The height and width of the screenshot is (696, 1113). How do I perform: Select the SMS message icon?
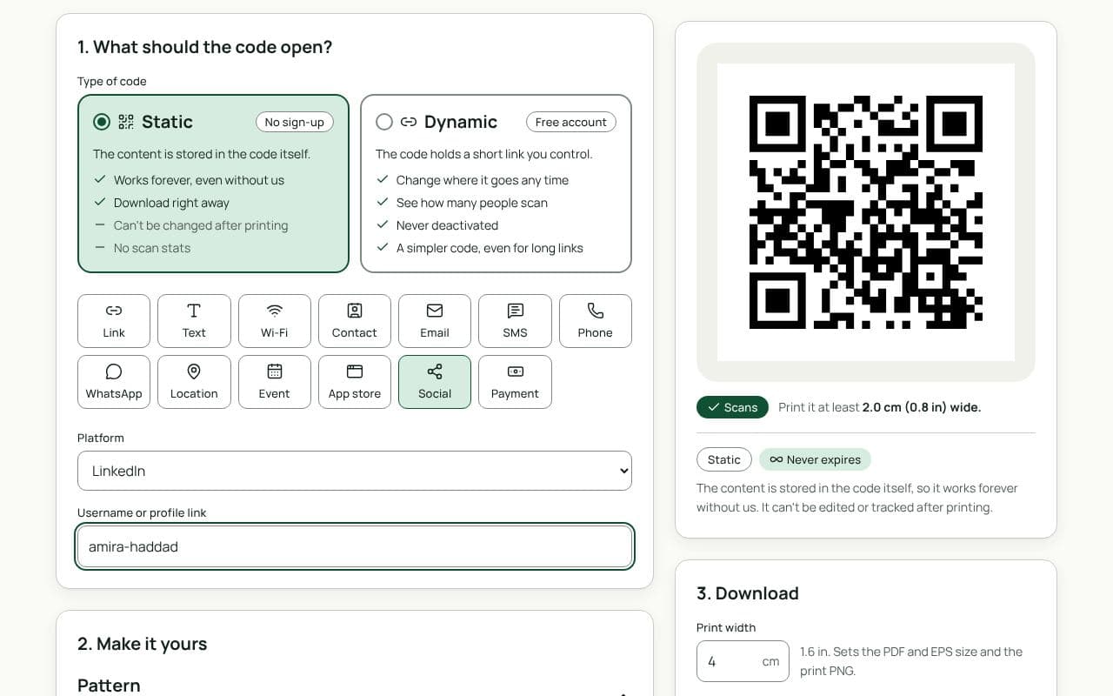click(515, 311)
